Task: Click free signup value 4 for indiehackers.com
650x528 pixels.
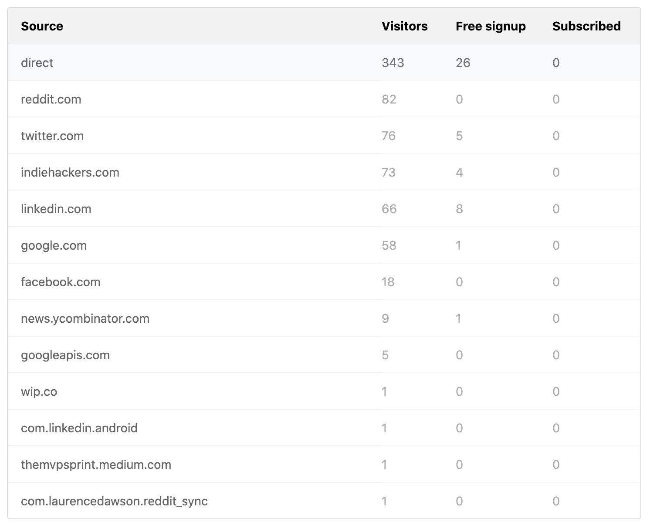Action: 459,172
